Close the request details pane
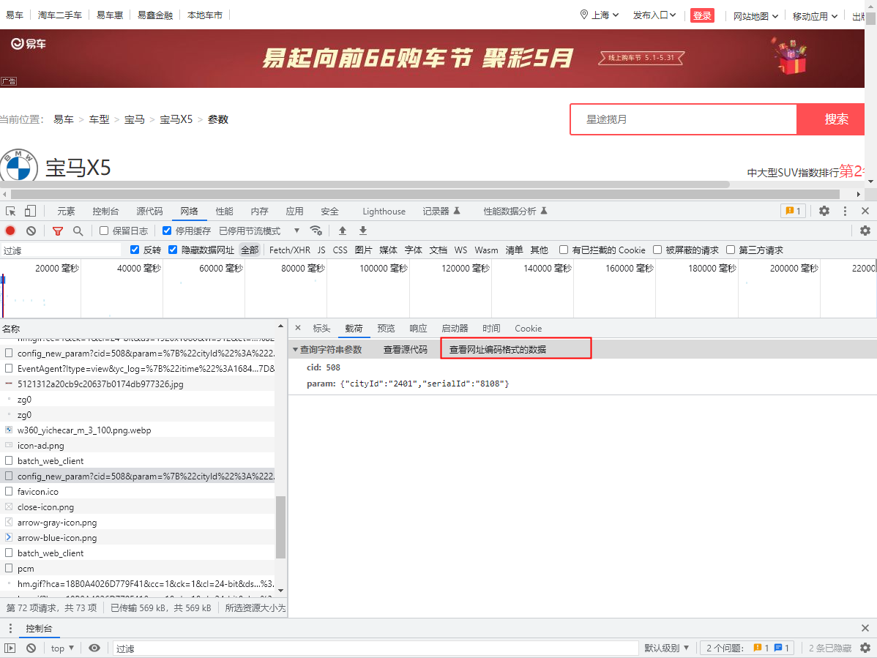 click(298, 328)
